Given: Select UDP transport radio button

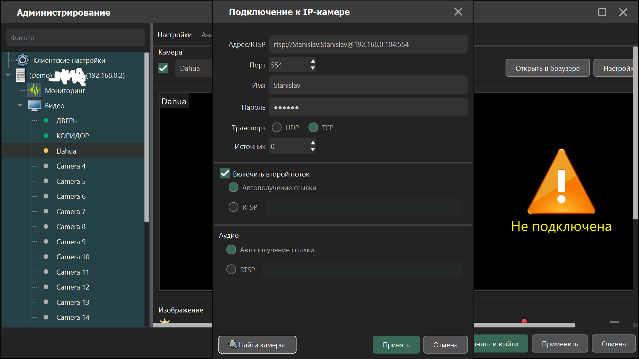Looking at the screenshot, I should 277,128.
